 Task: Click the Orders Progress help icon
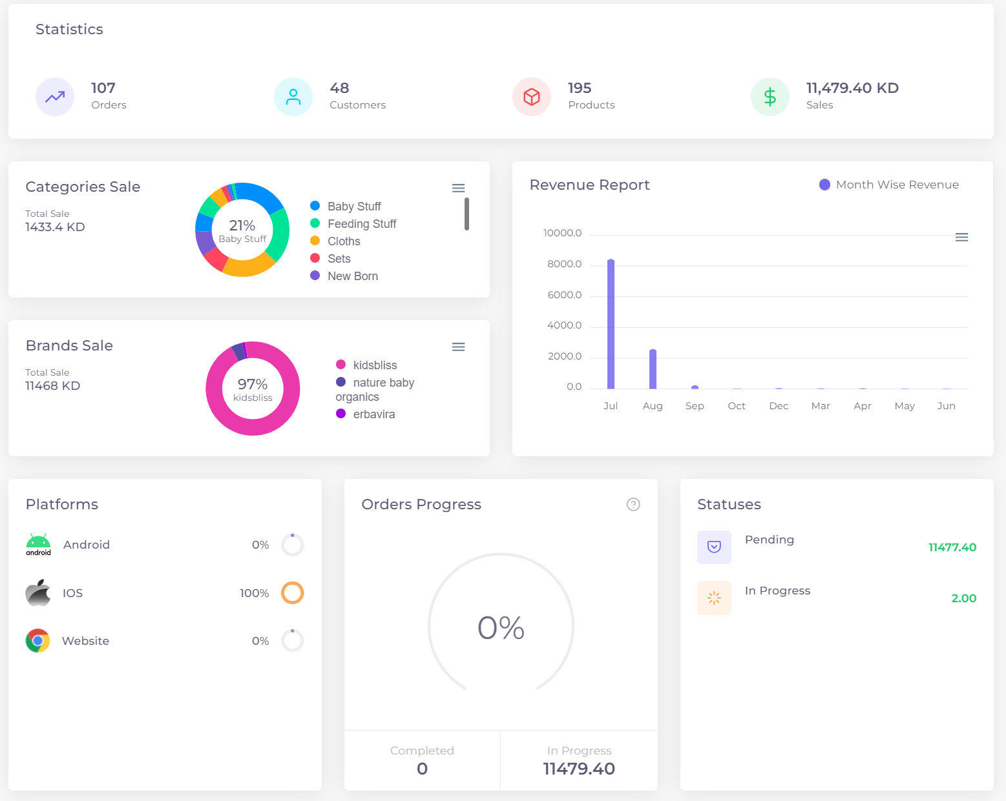coord(633,504)
